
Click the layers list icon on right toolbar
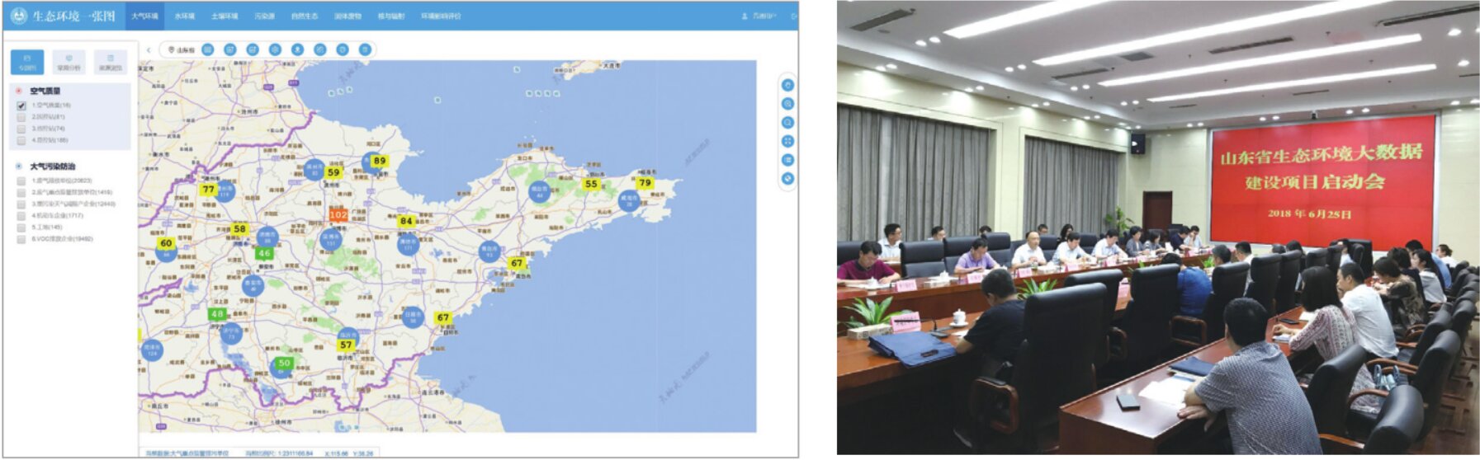pyautogui.click(x=787, y=160)
